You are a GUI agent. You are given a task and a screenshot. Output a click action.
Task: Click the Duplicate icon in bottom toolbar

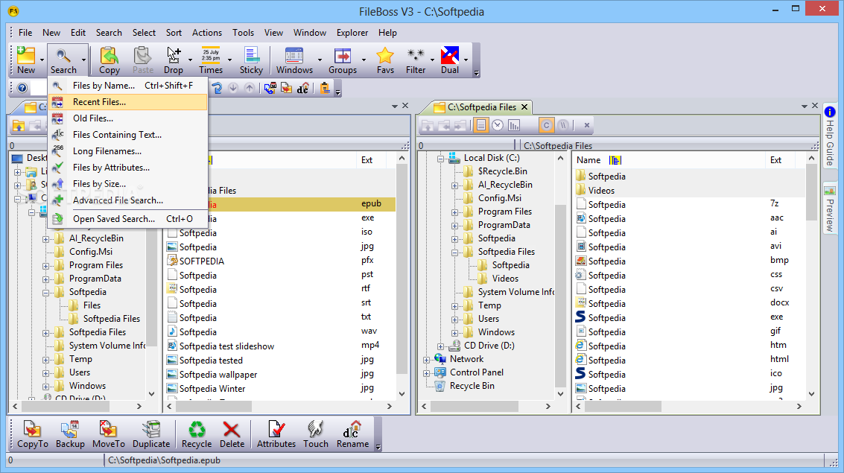click(151, 434)
